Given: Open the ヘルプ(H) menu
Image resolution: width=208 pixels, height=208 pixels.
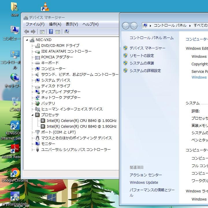Looking at the screenshot, I should (90, 24).
